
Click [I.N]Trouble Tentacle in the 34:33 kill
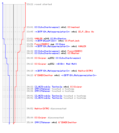tap(48, 87)
